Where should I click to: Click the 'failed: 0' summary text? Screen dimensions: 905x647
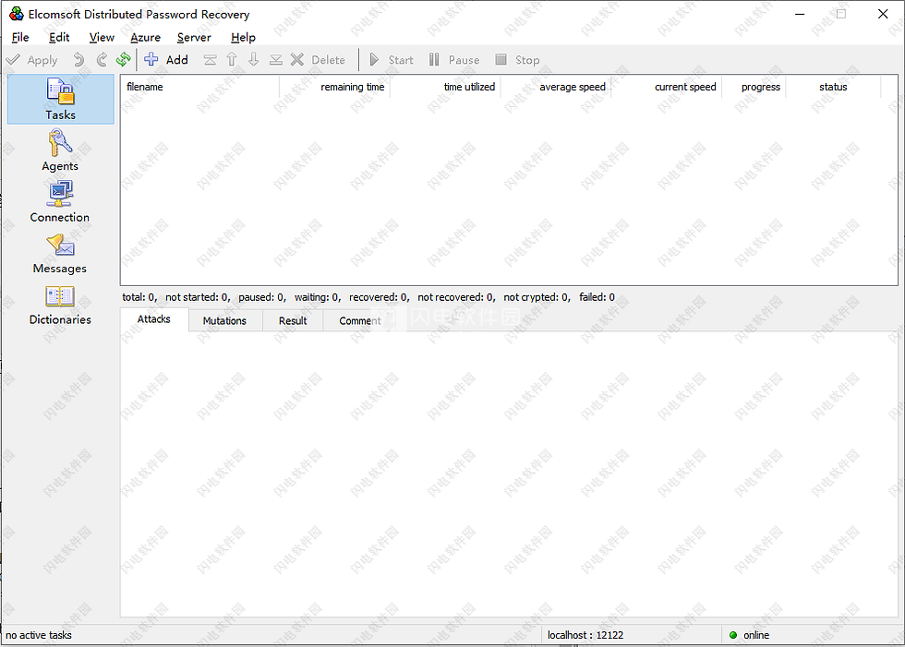click(597, 297)
